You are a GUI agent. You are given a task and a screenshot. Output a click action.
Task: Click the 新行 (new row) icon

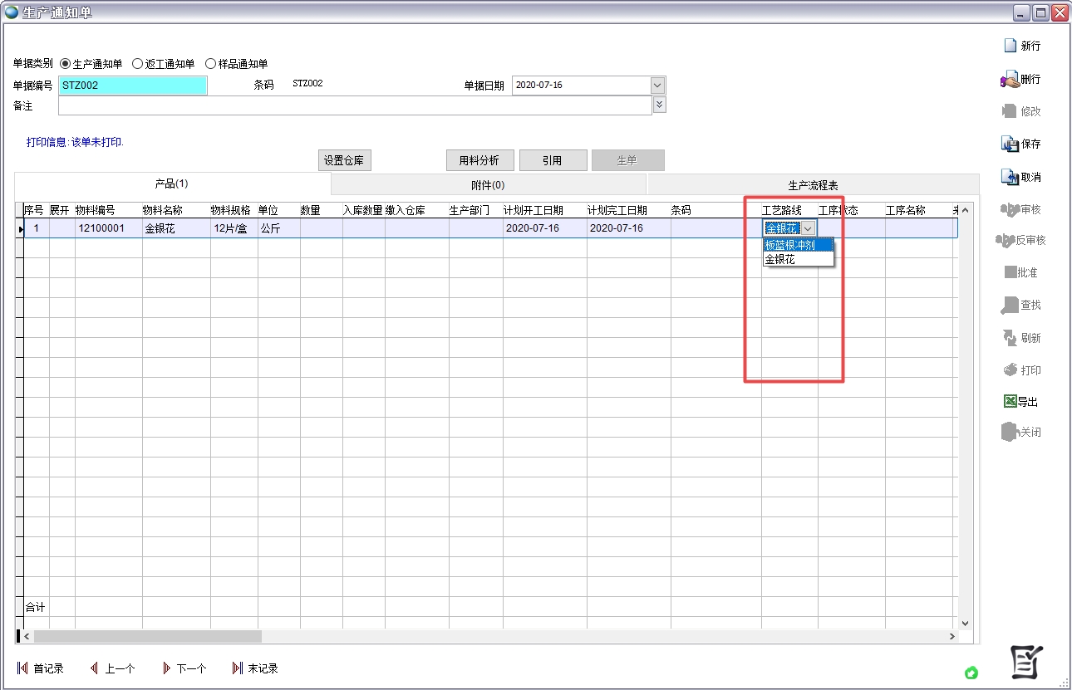click(x=1011, y=46)
